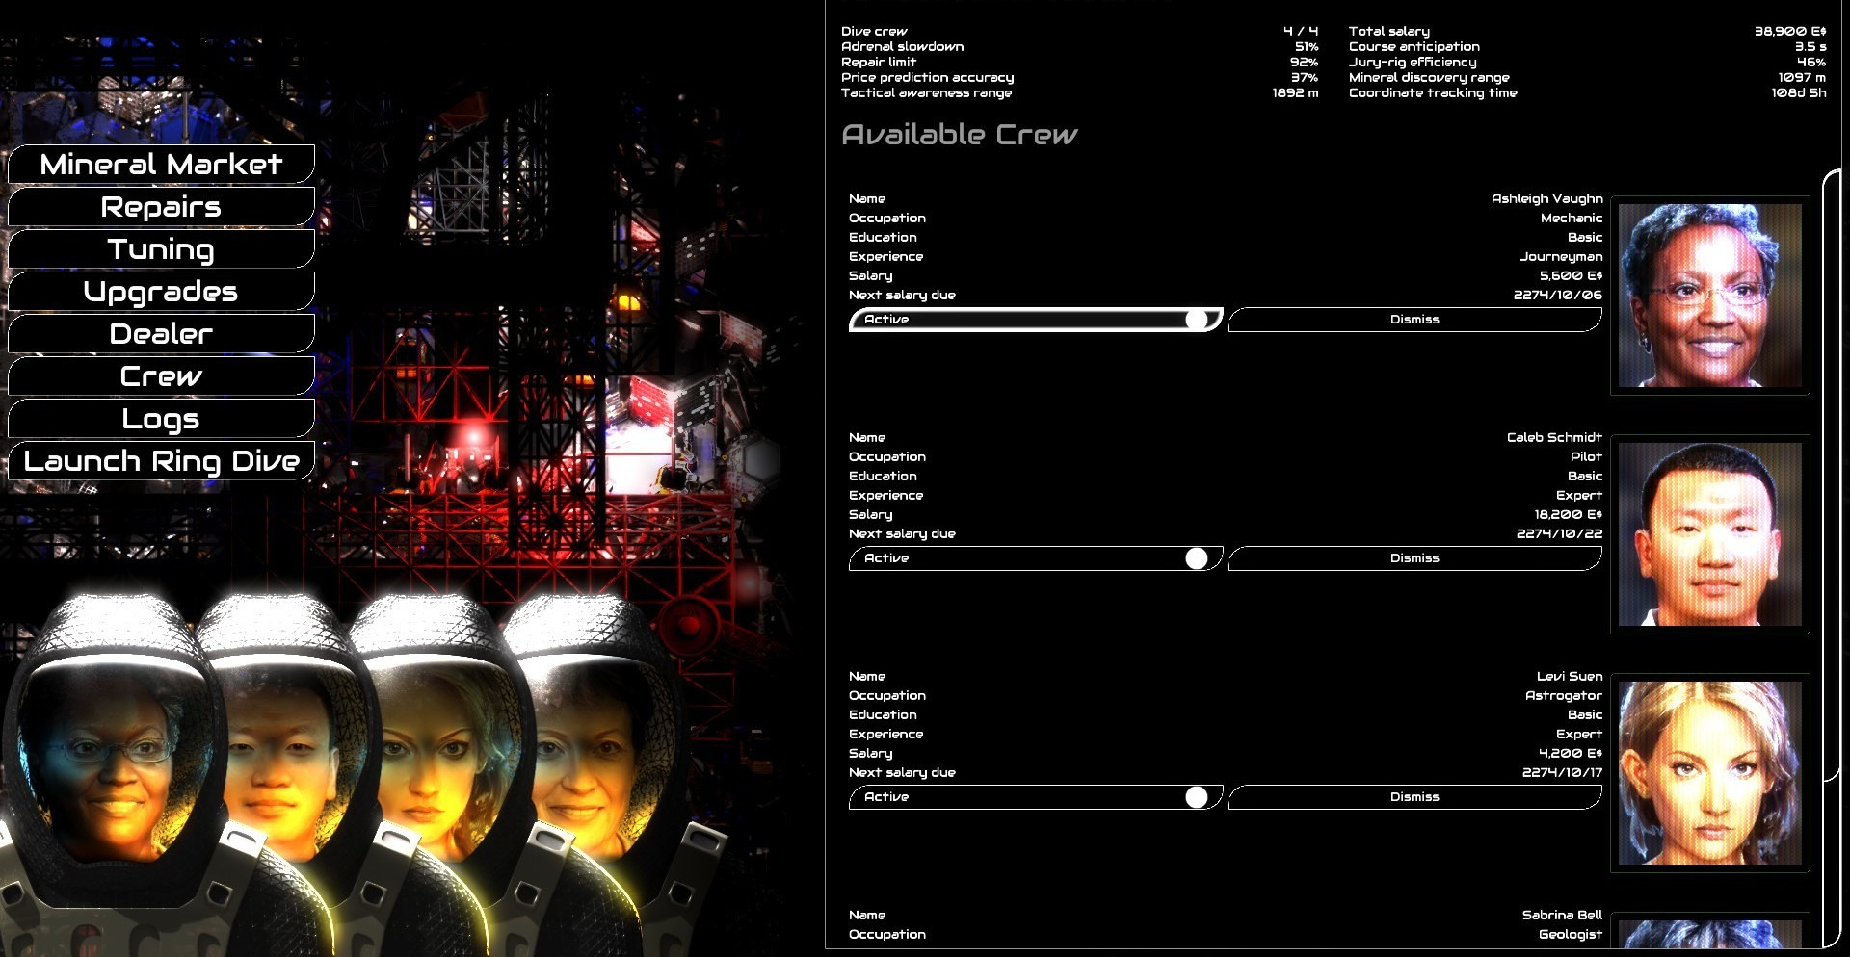Open the Logs menu
Image resolution: width=1850 pixels, height=957 pixels.
click(x=161, y=419)
